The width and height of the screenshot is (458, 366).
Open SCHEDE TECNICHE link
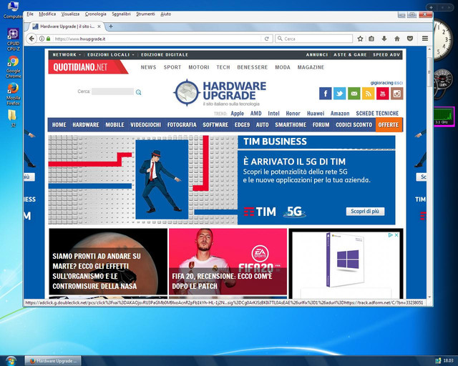click(377, 113)
